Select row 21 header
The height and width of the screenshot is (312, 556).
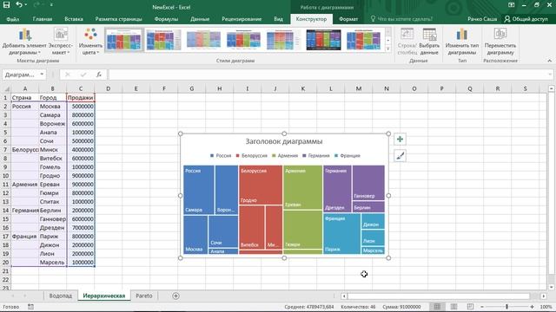tap(5, 271)
